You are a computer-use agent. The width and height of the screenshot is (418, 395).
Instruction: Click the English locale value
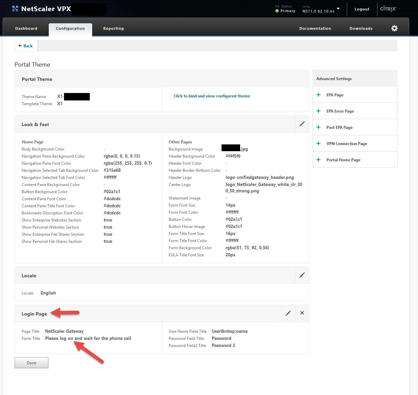[x=48, y=293]
